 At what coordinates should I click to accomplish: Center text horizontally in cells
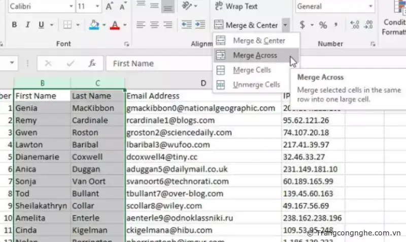point(154,25)
